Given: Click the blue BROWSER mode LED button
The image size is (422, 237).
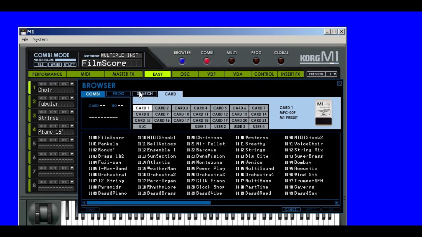Looking at the screenshot, I should 182,61.
